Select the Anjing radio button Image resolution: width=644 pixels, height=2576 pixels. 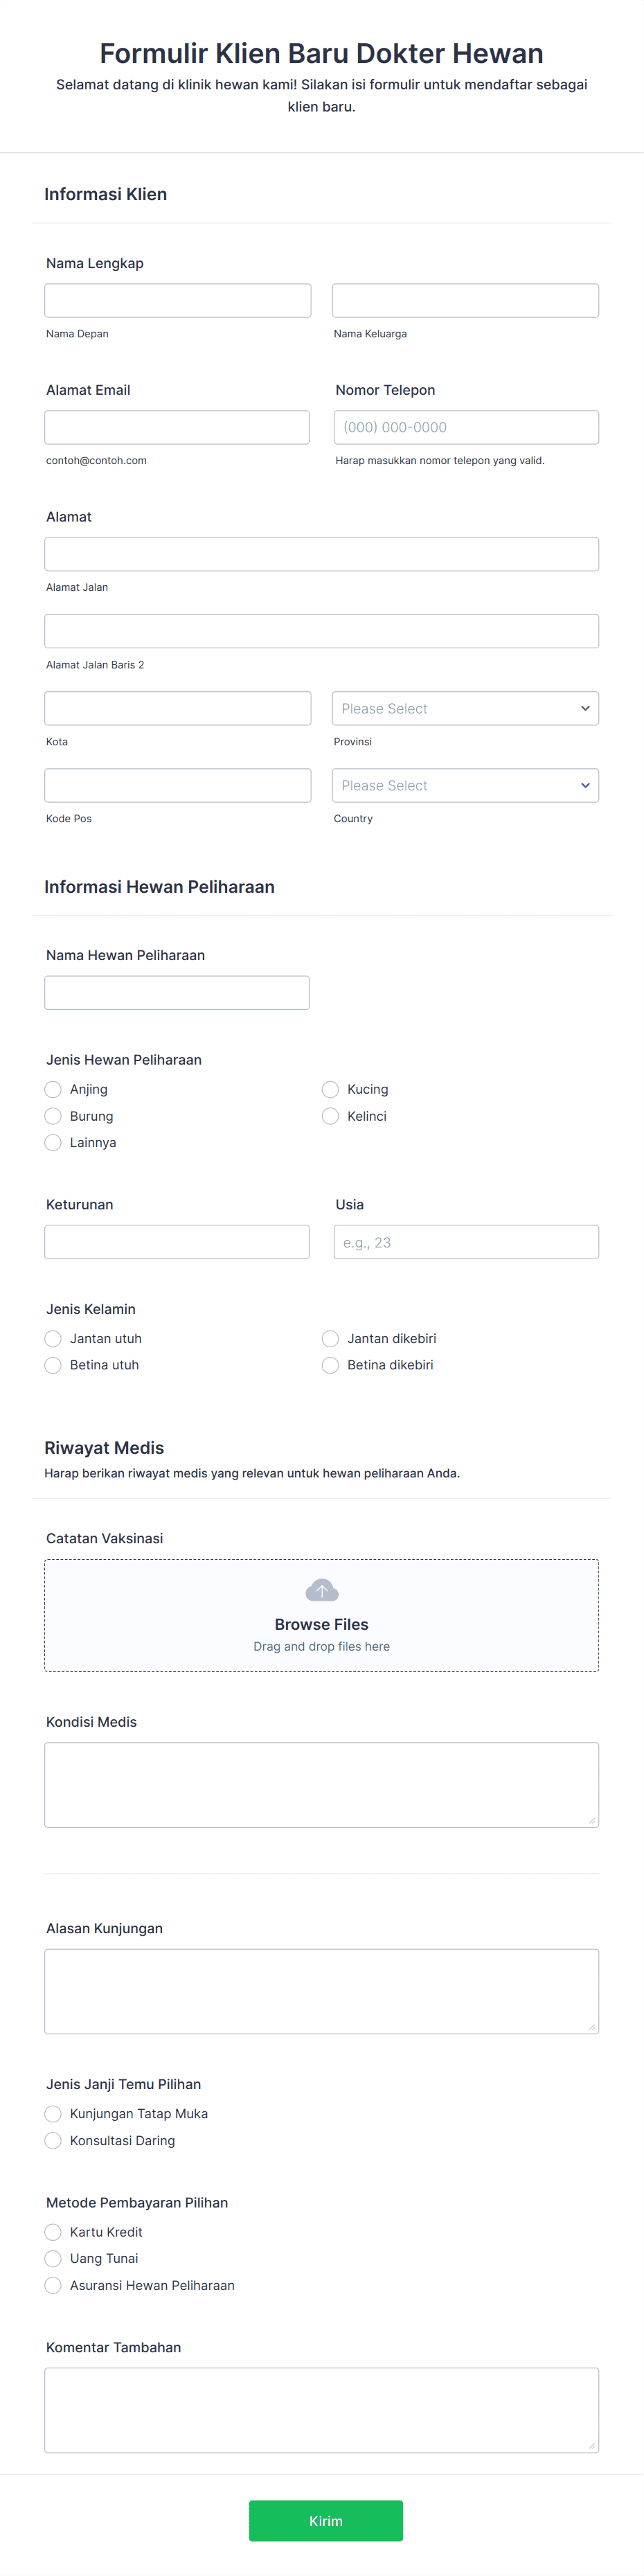(x=53, y=1089)
